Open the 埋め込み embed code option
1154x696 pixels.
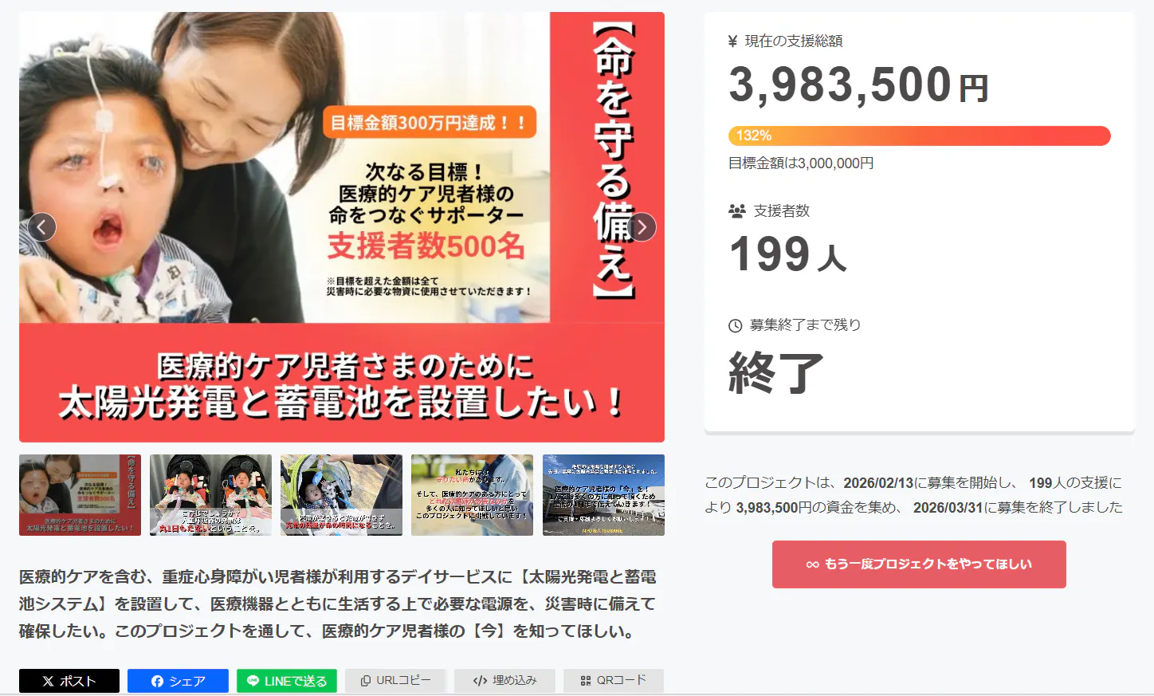(504, 681)
